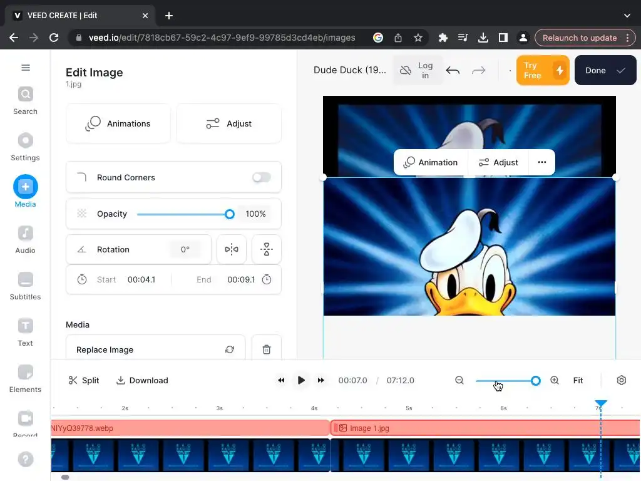Flip the image vertically
Screen dimensions: 641x481
pos(267,249)
